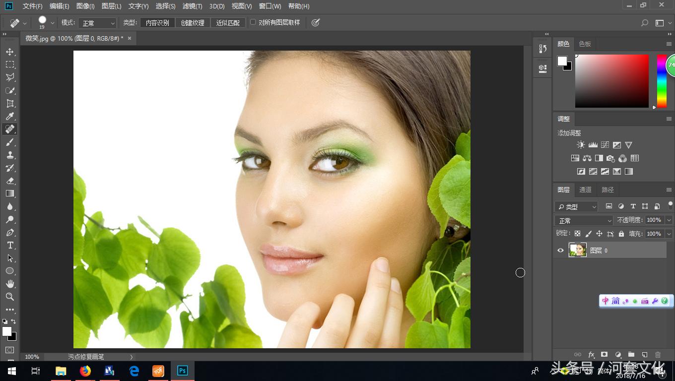Click the 图层 0 layer thumbnail
Viewport: 675px width, 381px height.
point(577,250)
